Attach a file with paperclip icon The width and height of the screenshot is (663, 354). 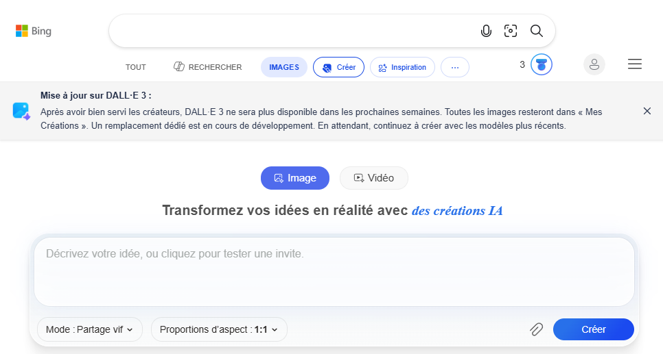pos(537,329)
